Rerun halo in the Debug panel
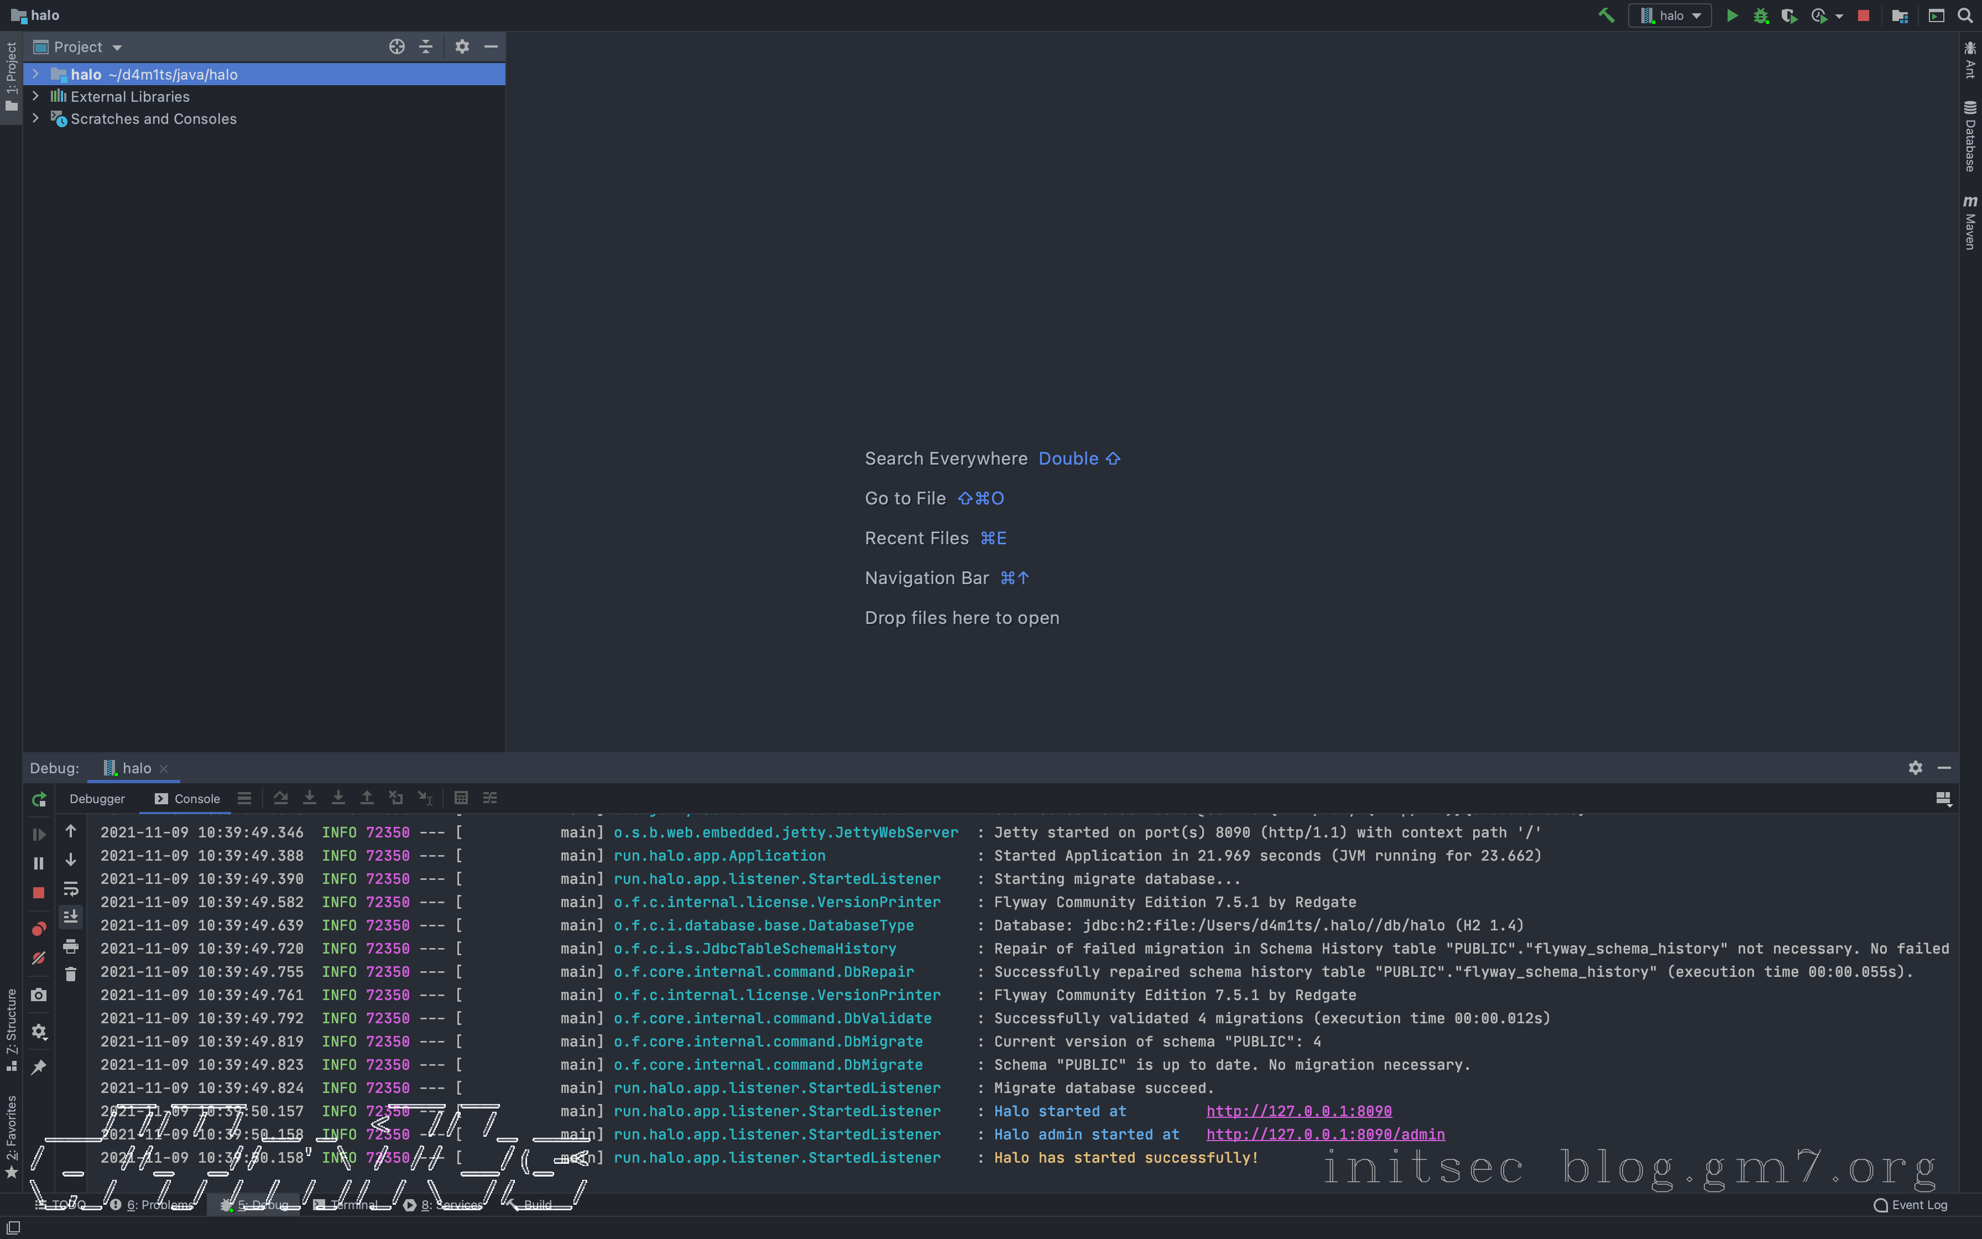The image size is (1982, 1239). coord(39,799)
